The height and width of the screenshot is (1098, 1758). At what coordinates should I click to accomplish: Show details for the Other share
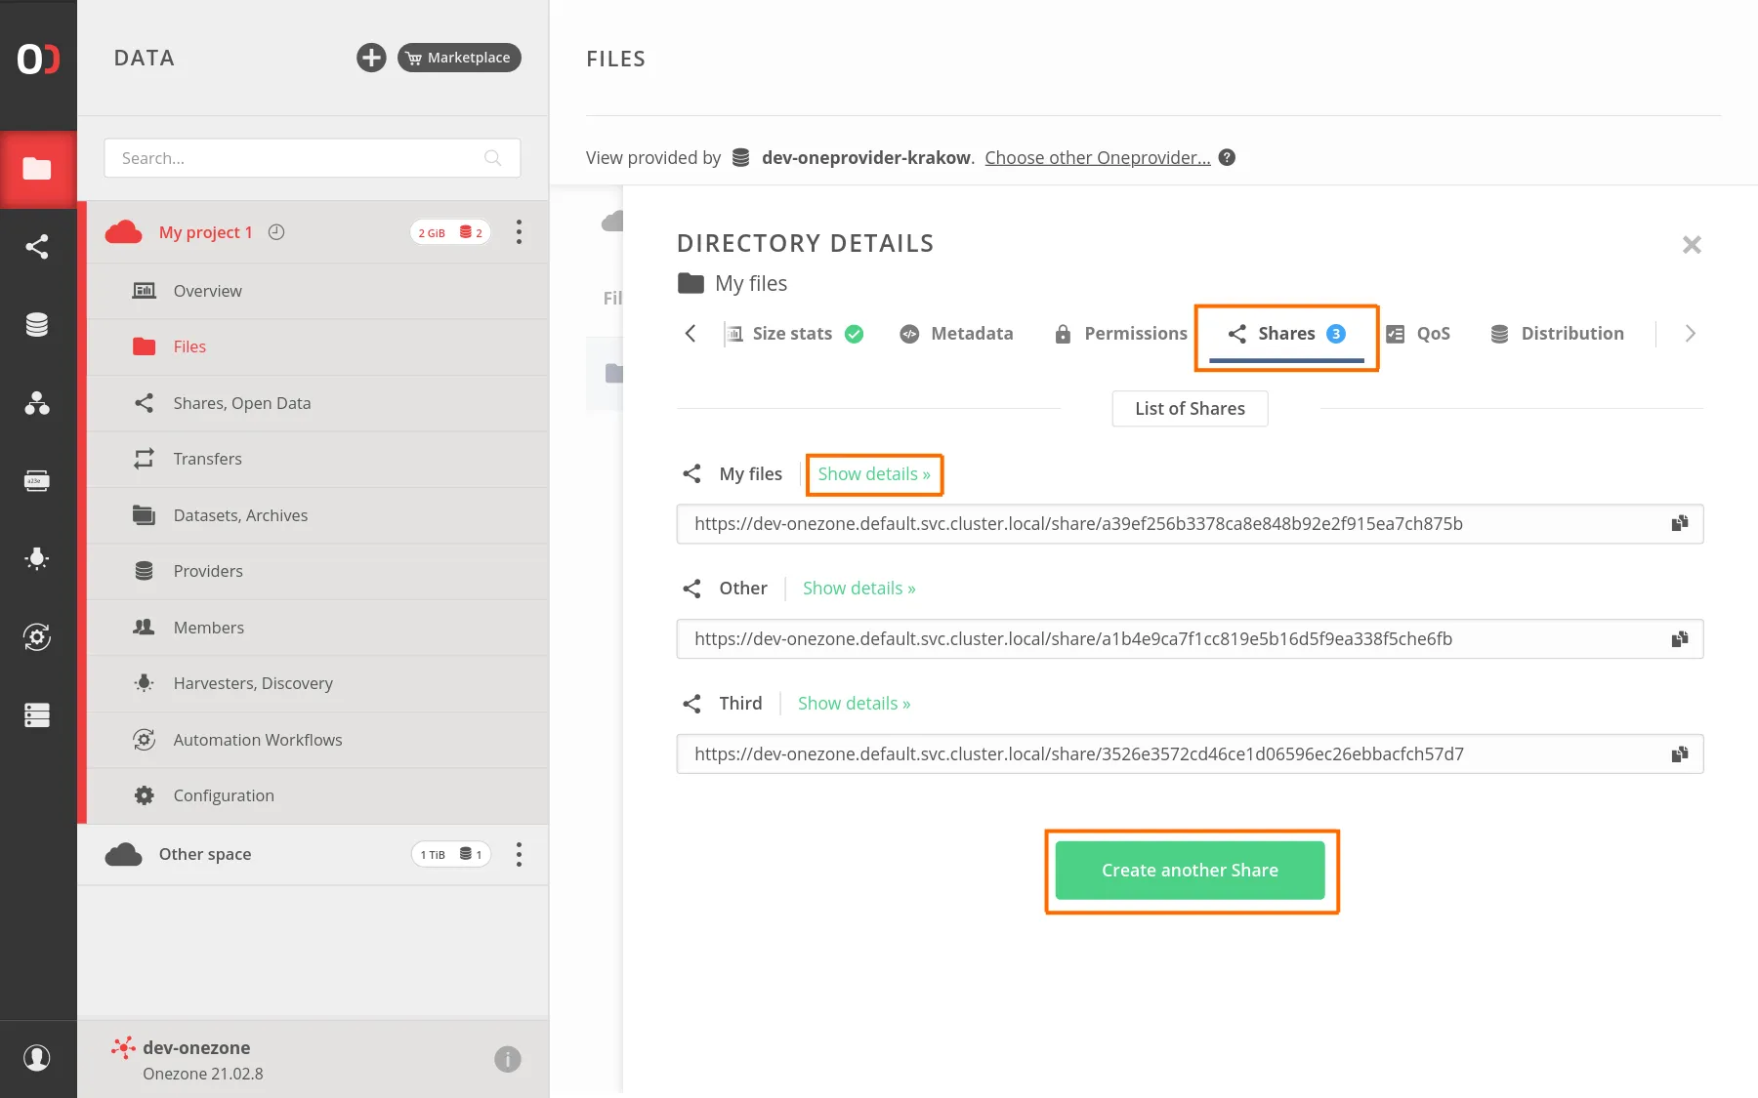(858, 588)
